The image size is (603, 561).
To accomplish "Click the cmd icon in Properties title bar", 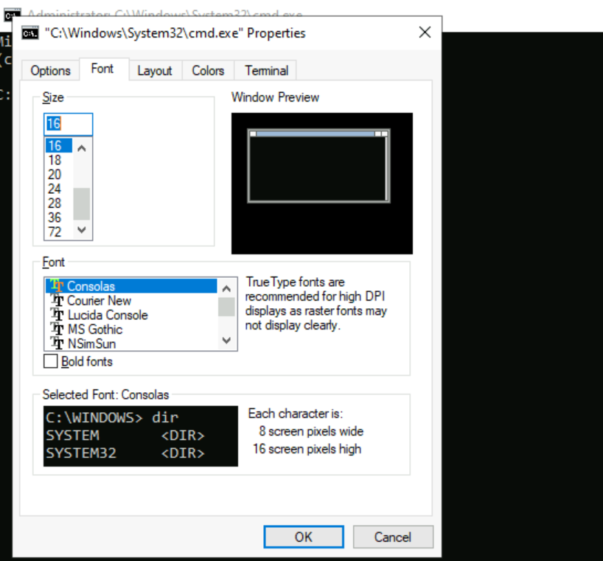I will click(x=30, y=33).
